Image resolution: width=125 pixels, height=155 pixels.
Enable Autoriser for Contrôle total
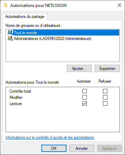(x=84, y=91)
